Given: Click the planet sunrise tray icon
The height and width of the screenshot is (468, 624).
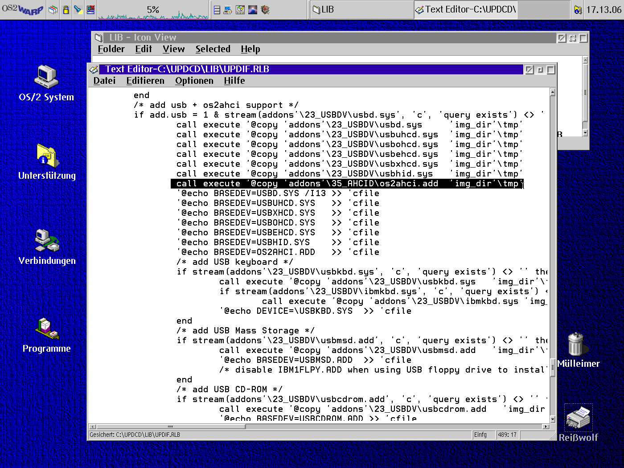Looking at the screenshot, I should click(x=253, y=10).
